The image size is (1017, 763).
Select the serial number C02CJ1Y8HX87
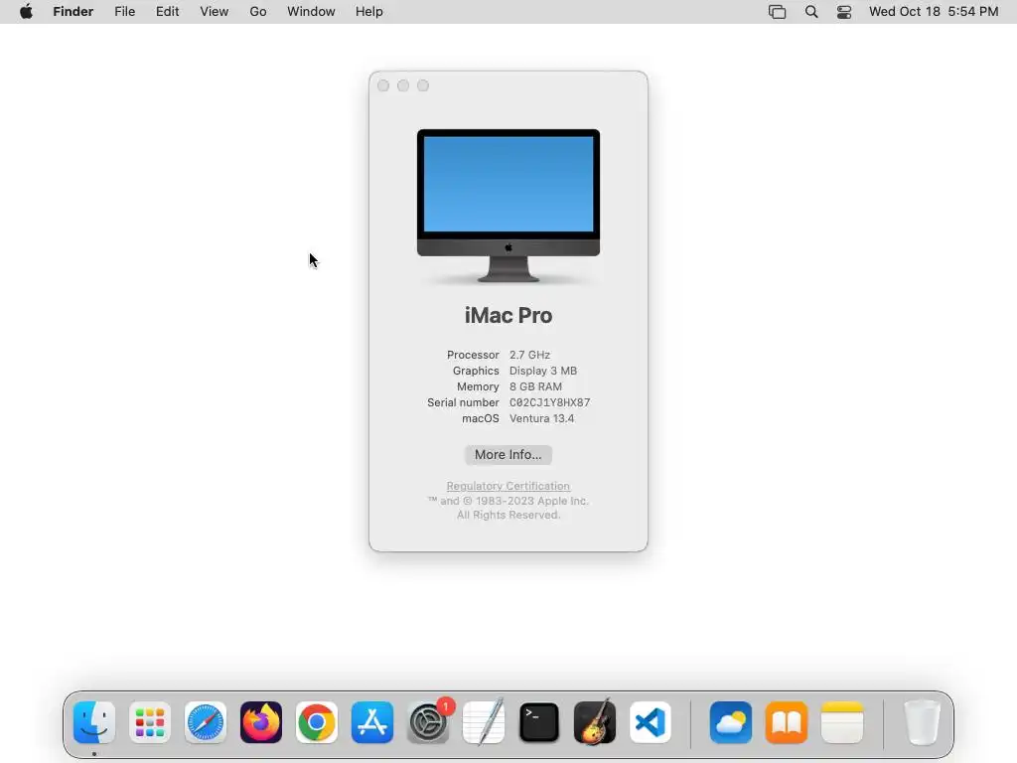[549, 402]
